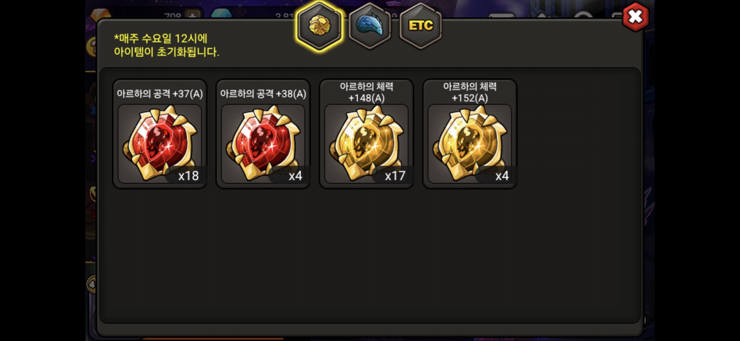
Task: Switch to the blue feather category tab
Action: (370, 26)
